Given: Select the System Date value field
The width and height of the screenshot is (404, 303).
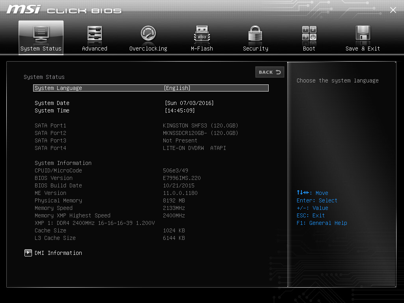Looking at the screenshot, I should tap(189, 103).
